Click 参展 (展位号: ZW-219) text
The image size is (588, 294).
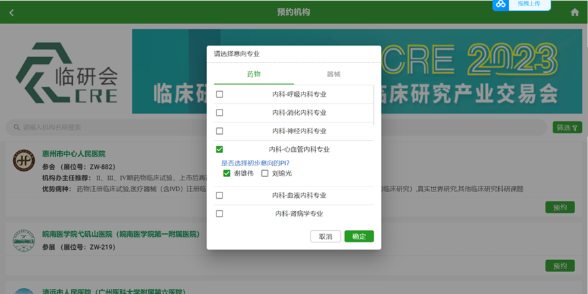(79, 247)
